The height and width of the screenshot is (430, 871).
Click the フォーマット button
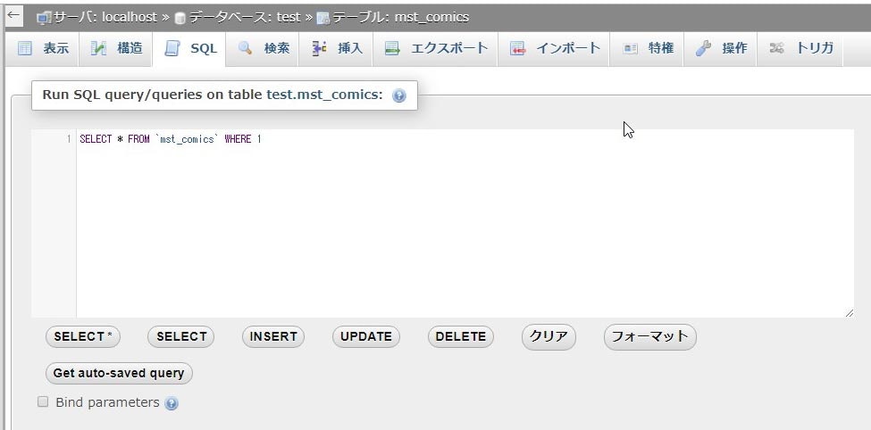point(650,337)
